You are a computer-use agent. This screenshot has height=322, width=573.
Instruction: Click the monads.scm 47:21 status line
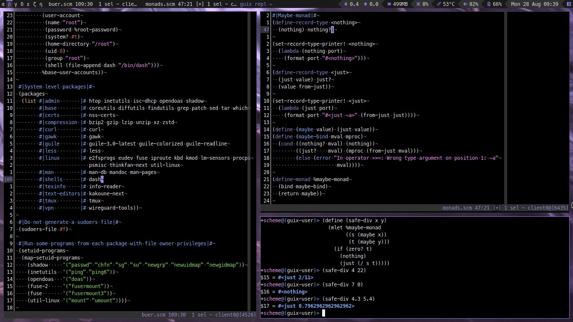click(x=505, y=208)
